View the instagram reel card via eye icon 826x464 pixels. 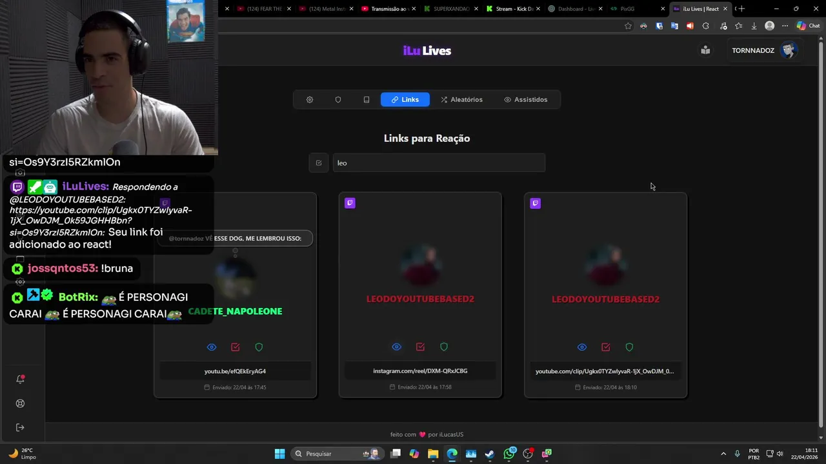coord(397,347)
